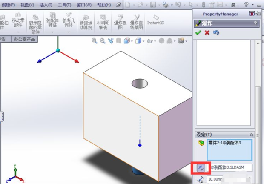Open View Settings dropdown arrow
This screenshot has width=264, height=184.
(186, 41)
